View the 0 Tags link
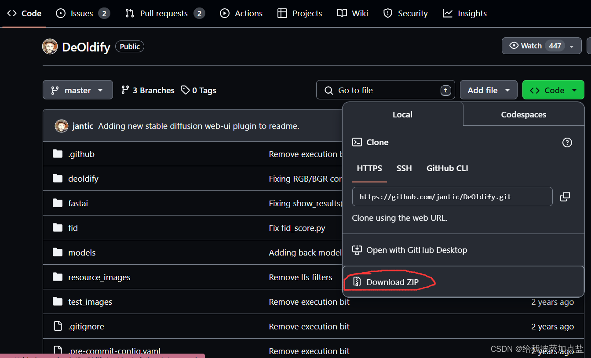Image resolution: width=591 pixels, height=358 pixels. coord(198,90)
